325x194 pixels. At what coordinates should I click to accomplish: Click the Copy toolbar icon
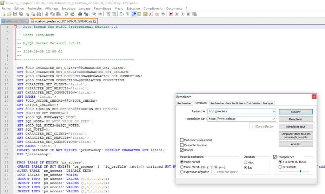tap(52, 14)
